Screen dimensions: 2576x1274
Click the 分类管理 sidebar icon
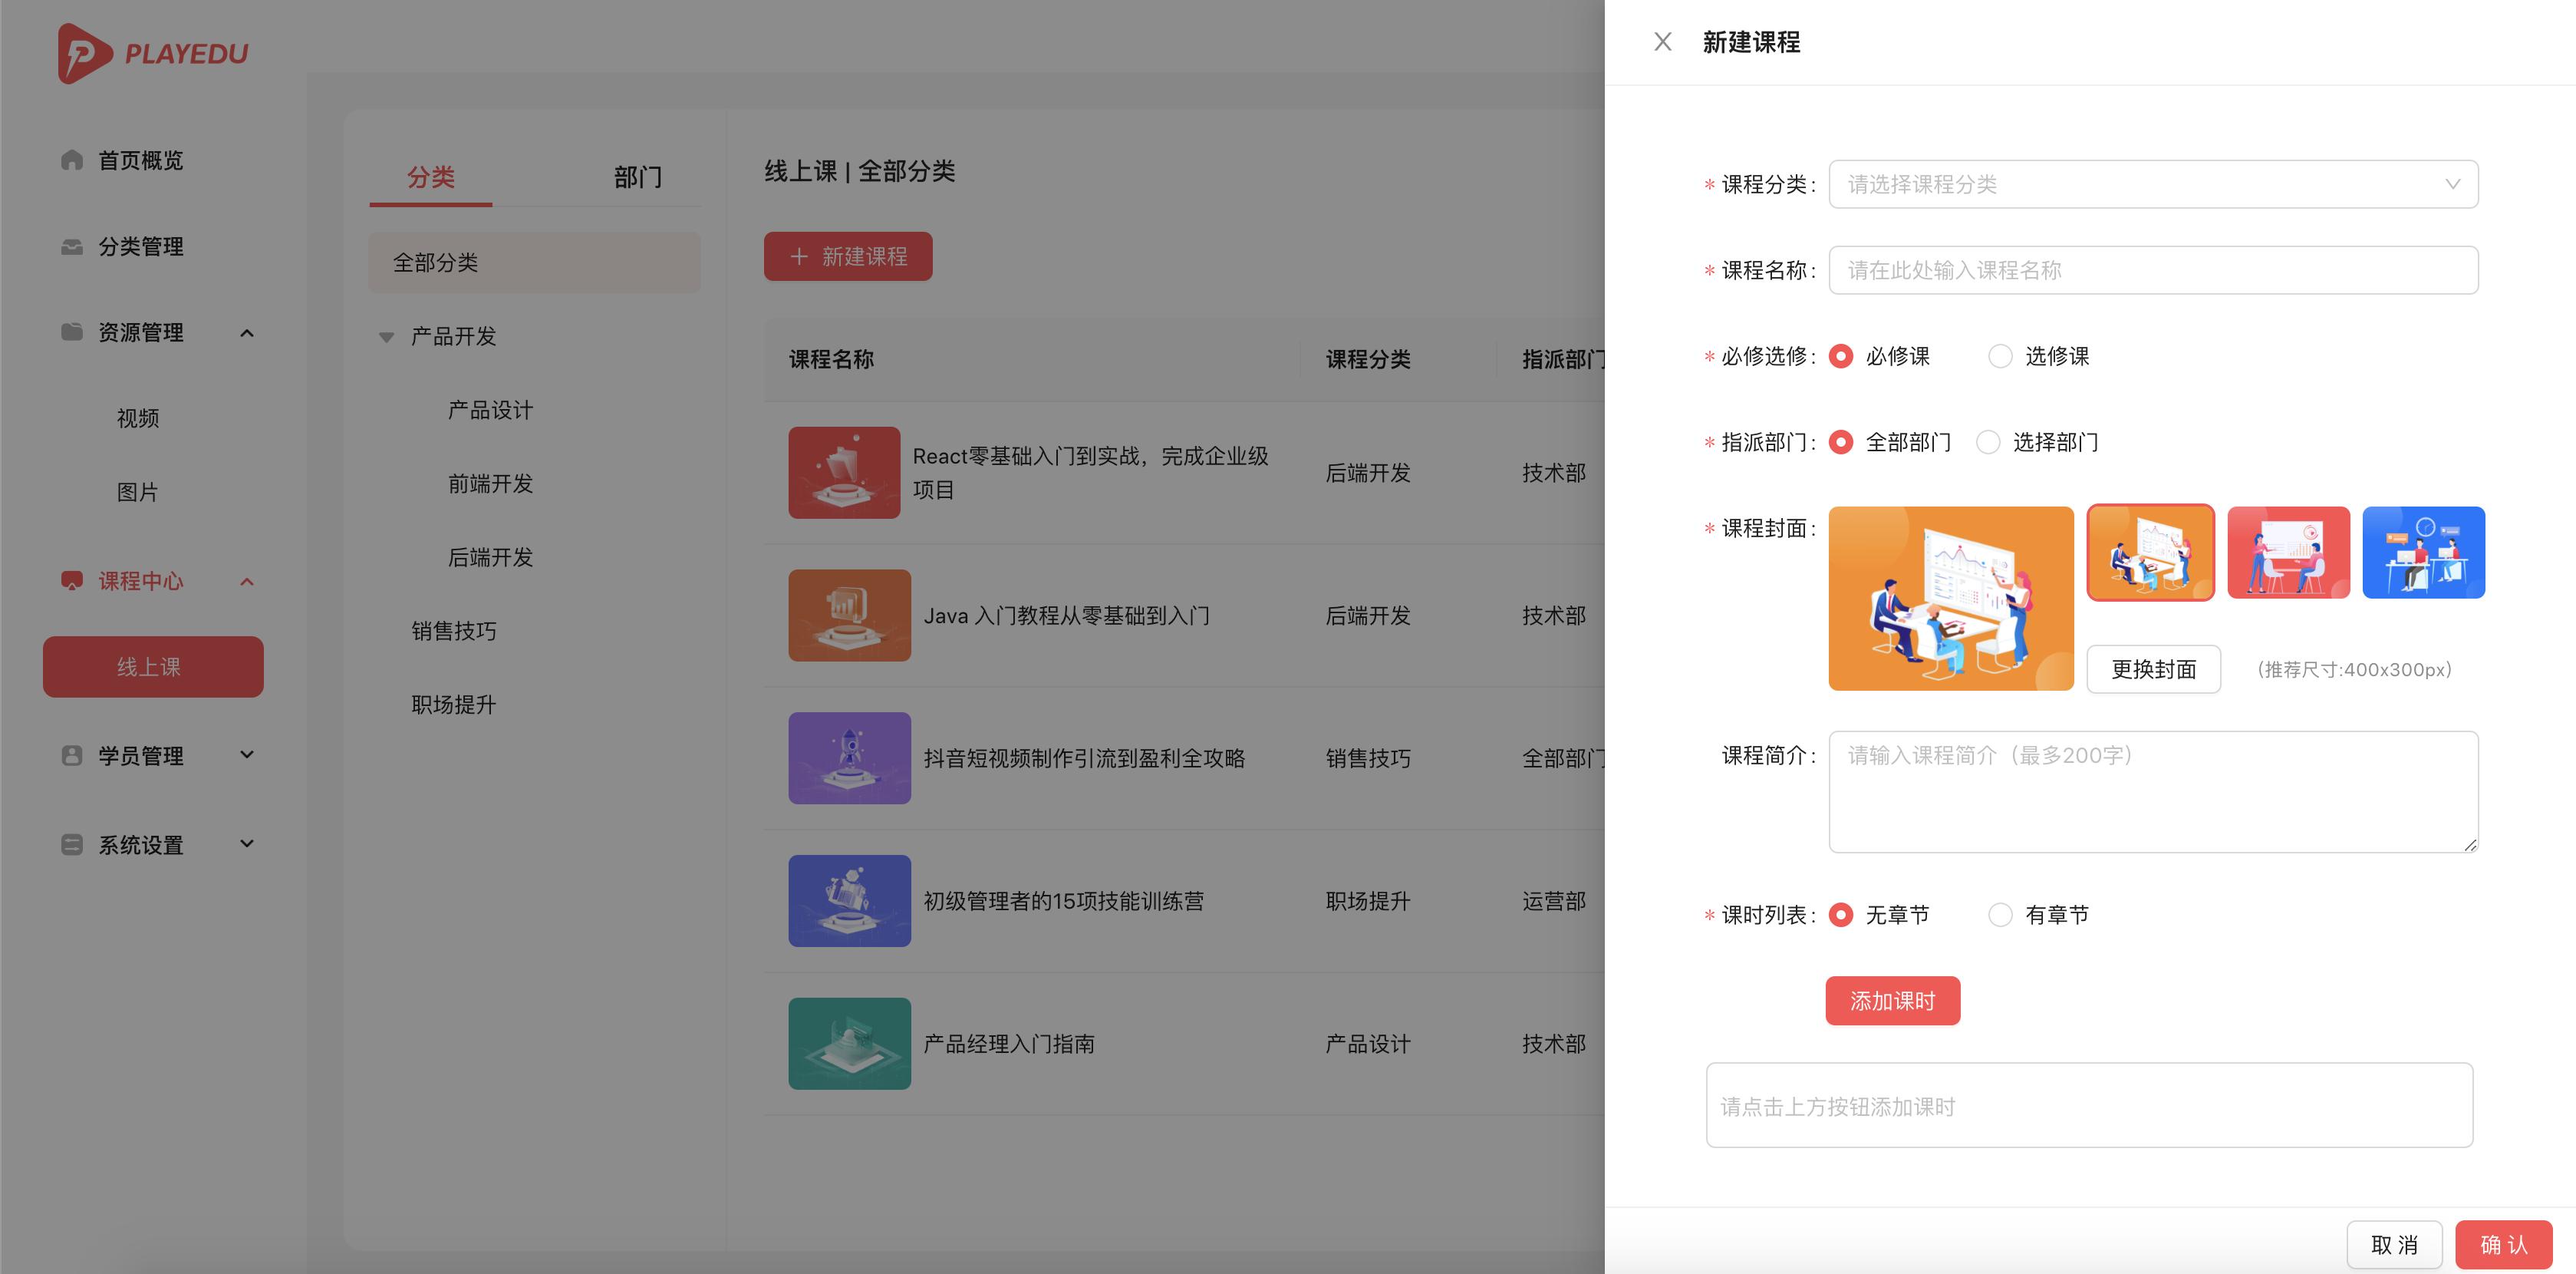[x=71, y=246]
